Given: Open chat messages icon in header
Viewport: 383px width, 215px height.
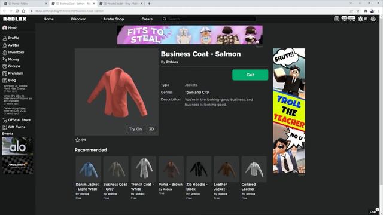Looking at the screenshot, I should click(345, 19).
